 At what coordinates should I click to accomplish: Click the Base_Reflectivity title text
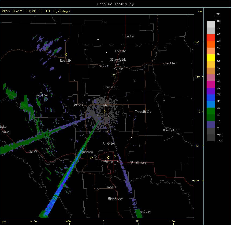point(115,4)
